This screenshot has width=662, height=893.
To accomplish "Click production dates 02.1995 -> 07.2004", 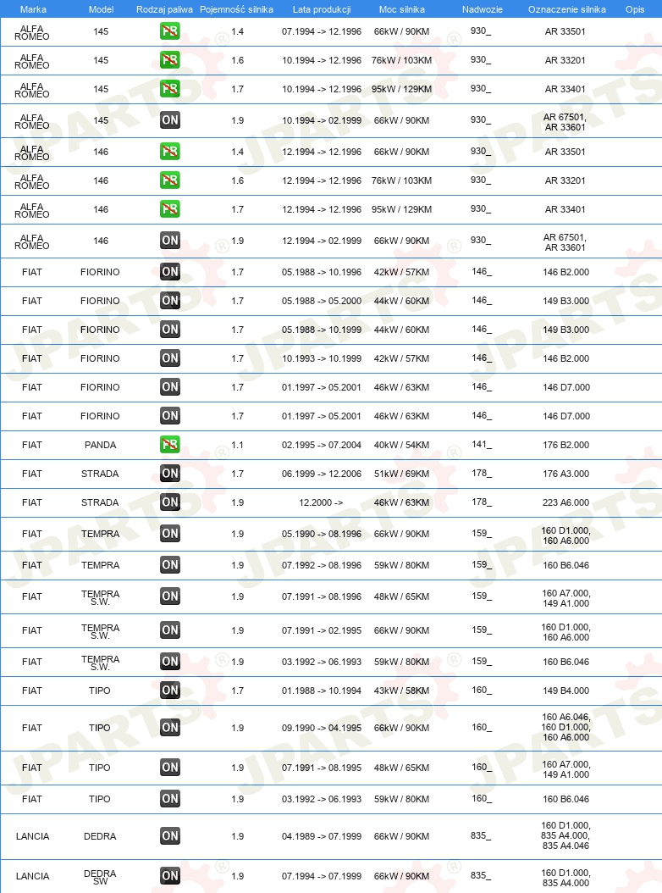I will [x=322, y=445].
